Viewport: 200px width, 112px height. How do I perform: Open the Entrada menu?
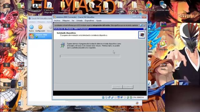coord(79,21)
